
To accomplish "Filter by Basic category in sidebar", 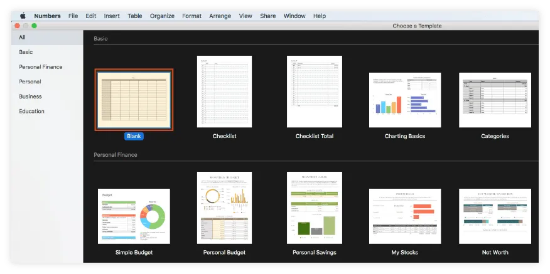I will [26, 52].
